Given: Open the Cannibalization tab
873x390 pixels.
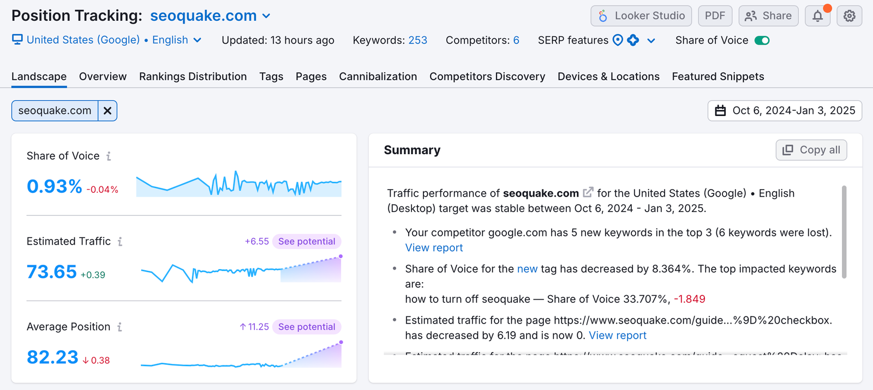Looking at the screenshot, I should (378, 77).
